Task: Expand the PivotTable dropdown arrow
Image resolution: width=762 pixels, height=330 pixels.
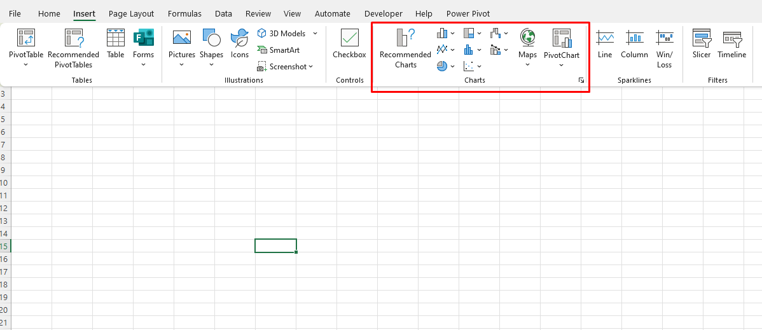Action: [25, 64]
